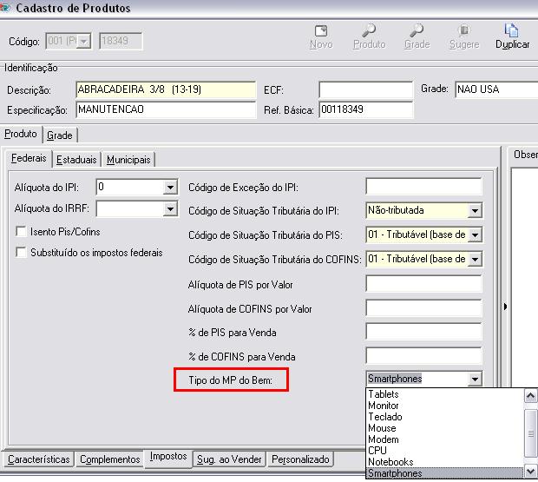
Task: Click the Duplicar toolbar icon
Action: pos(512,36)
